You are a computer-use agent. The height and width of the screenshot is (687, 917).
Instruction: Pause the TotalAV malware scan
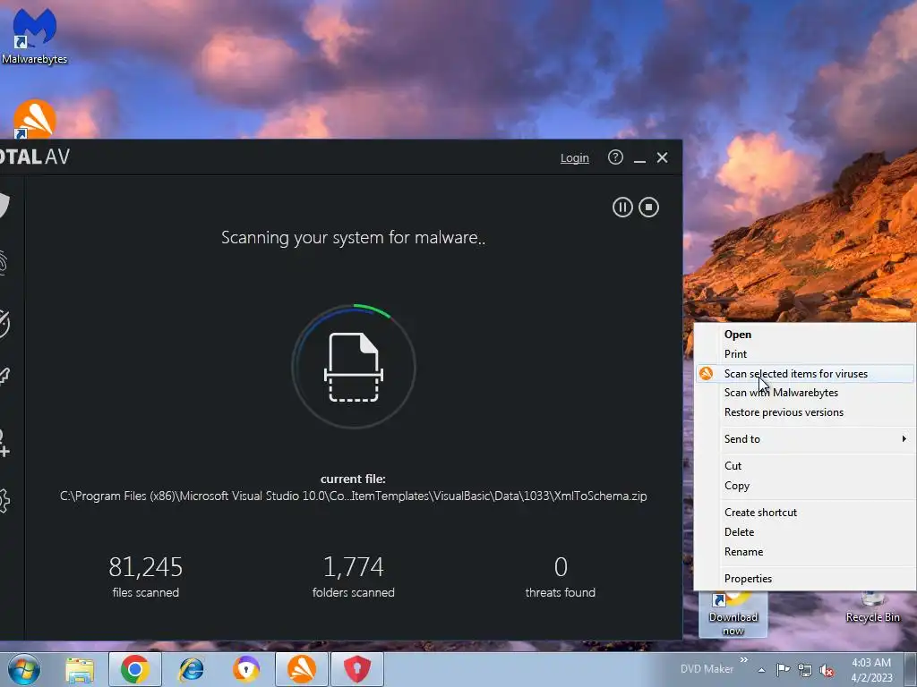[x=622, y=208]
